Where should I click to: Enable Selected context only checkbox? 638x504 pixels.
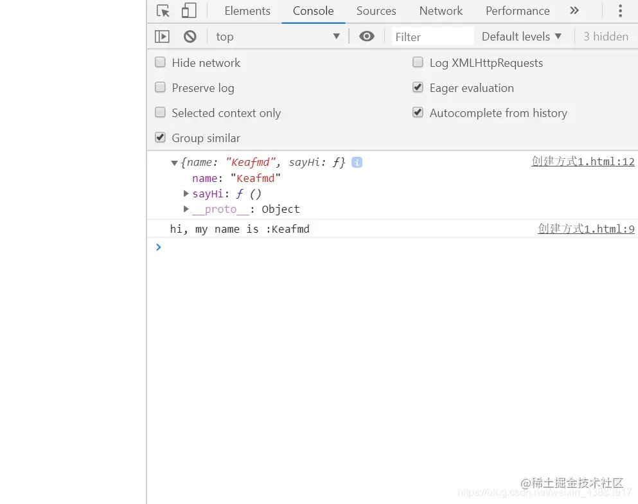tap(161, 113)
